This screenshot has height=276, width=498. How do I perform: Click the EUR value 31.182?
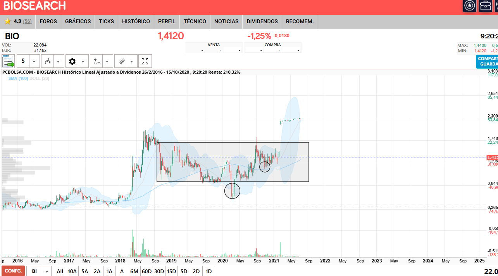(x=40, y=50)
